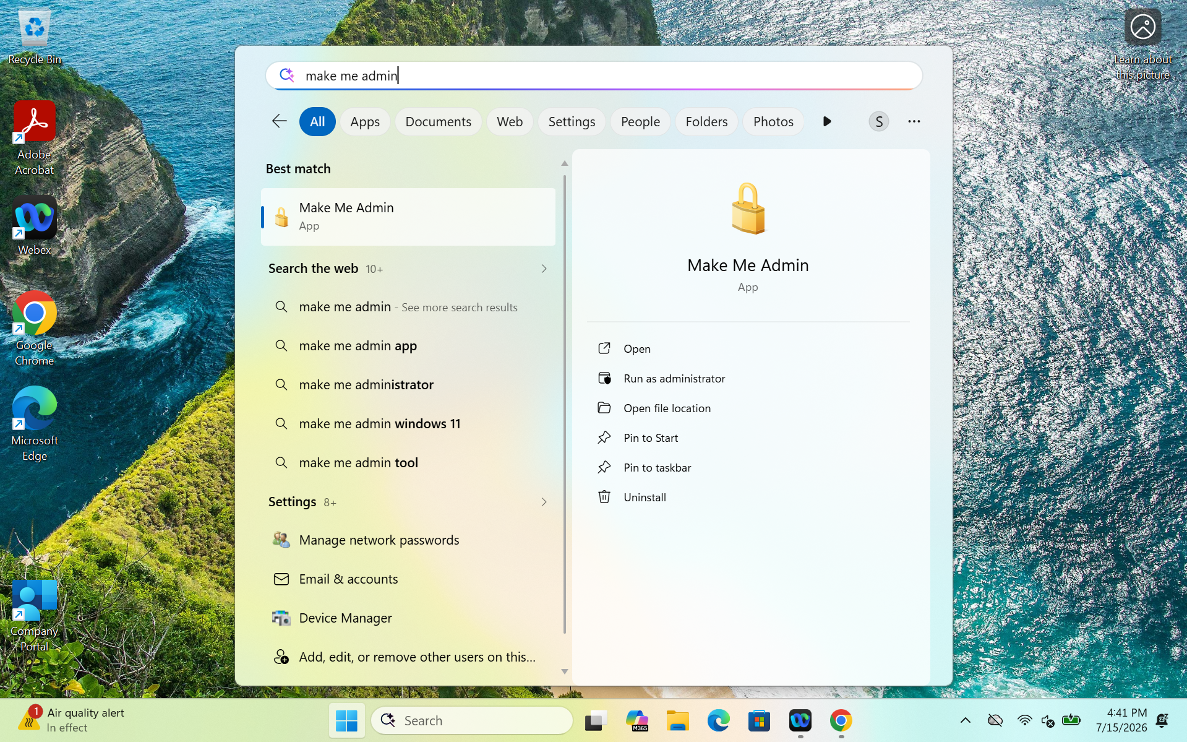Select 'make me admin app' suggestion

pyautogui.click(x=408, y=346)
